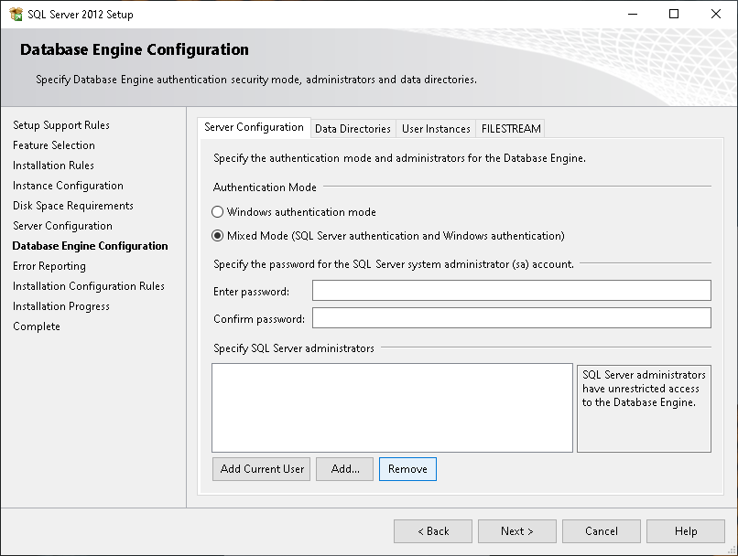Switch to the Data Directories tab
This screenshot has height=556, width=738.
click(x=353, y=129)
